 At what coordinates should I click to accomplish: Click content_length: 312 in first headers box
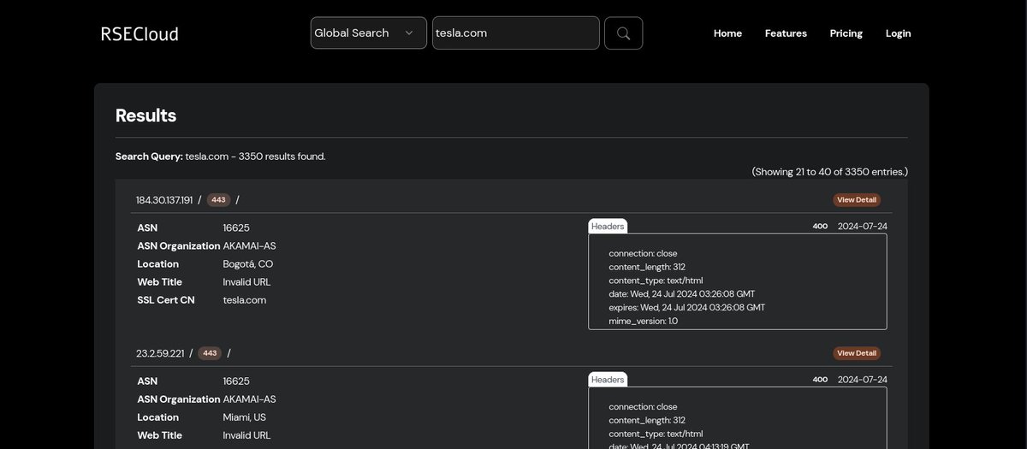[x=647, y=267]
